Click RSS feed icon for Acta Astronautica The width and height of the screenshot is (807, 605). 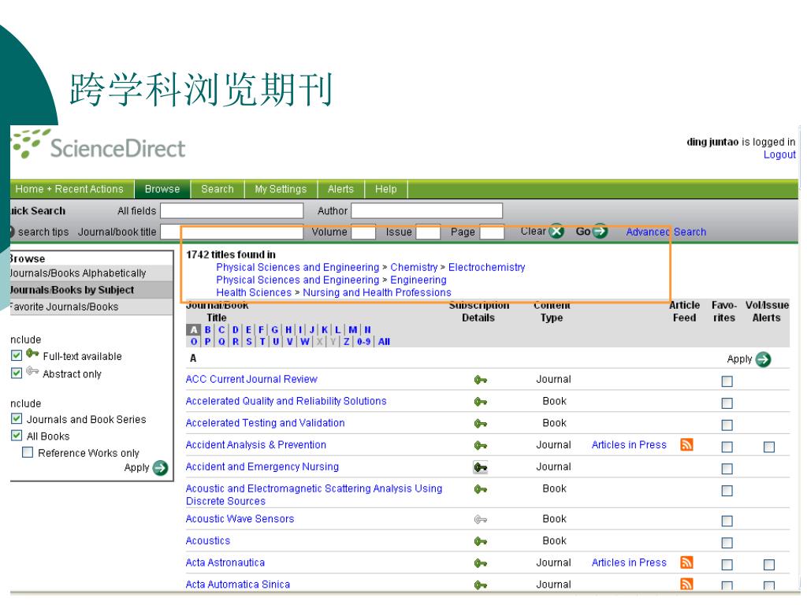[x=686, y=562]
